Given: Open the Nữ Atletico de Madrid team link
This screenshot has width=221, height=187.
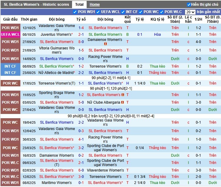Looking at the screenshot, I should tap(56, 73).
